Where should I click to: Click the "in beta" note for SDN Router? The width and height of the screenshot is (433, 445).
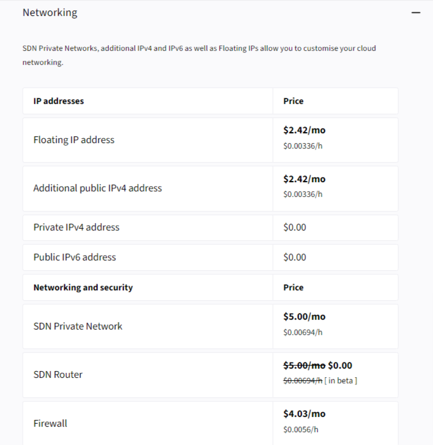point(341,381)
